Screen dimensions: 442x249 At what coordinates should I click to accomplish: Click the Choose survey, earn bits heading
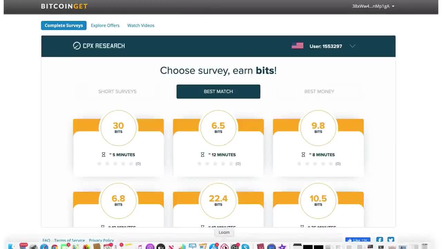pyautogui.click(x=218, y=70)
